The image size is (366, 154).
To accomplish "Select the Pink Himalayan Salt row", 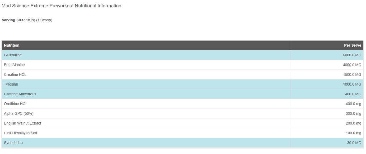I will pos(20,133).
